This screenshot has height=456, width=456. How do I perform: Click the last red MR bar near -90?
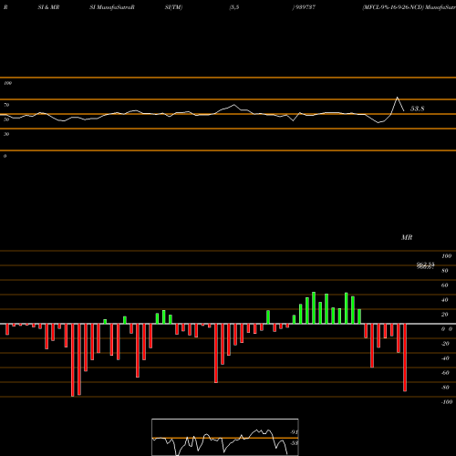pos(405,358)
